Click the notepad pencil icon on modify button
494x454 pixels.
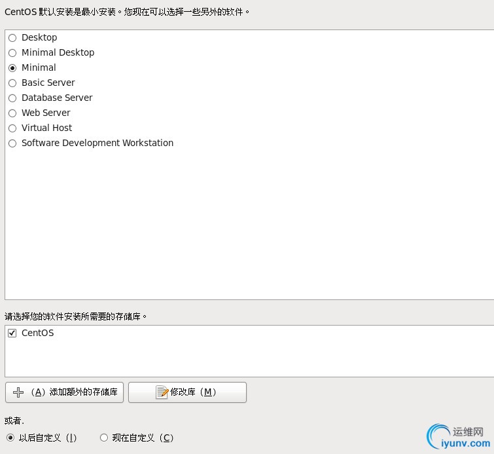tap(162, 392)
